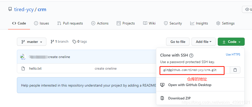
Task: Open the Wiki tab
Action: click(x=149, y=23)
